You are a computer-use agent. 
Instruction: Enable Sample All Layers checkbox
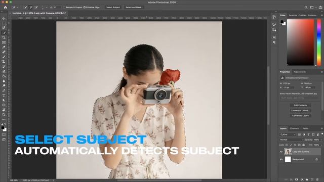pyautogui.click(x=64, y=8)
